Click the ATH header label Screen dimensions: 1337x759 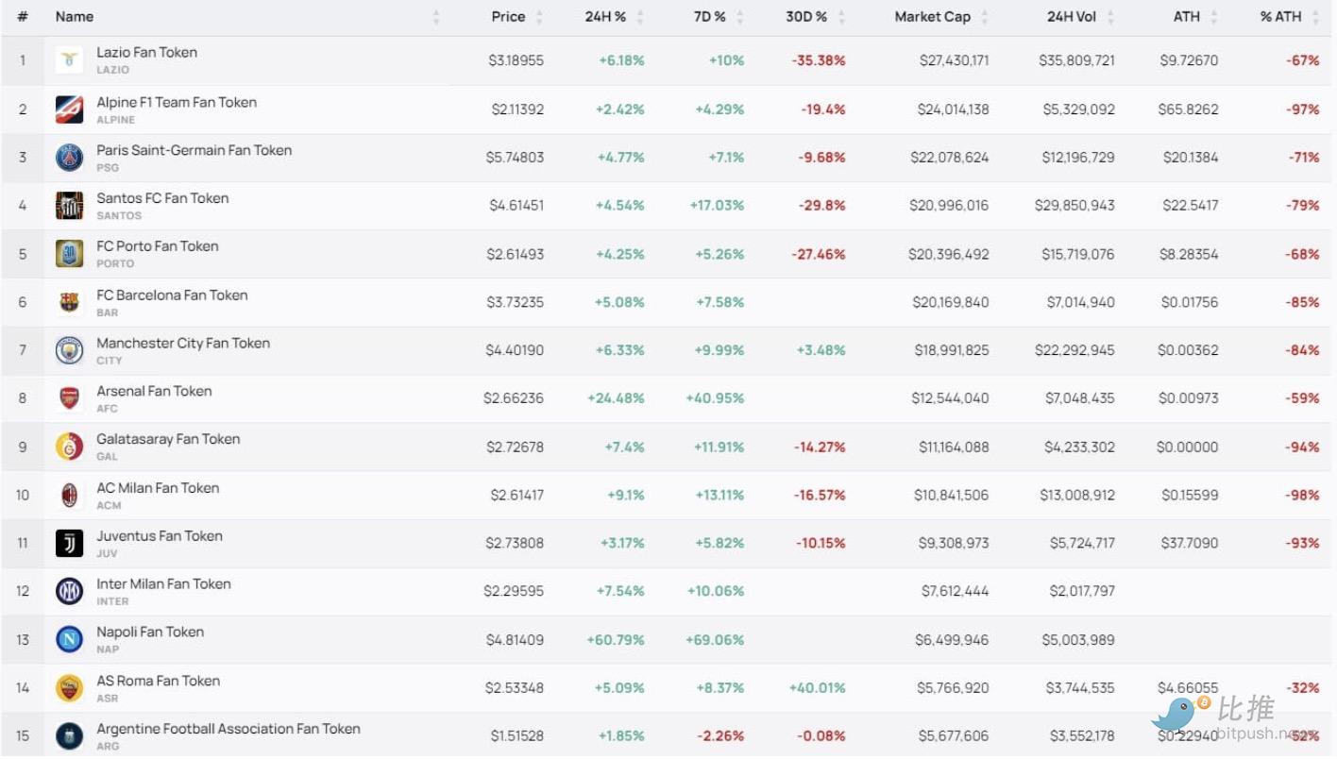click(1188, 17)
